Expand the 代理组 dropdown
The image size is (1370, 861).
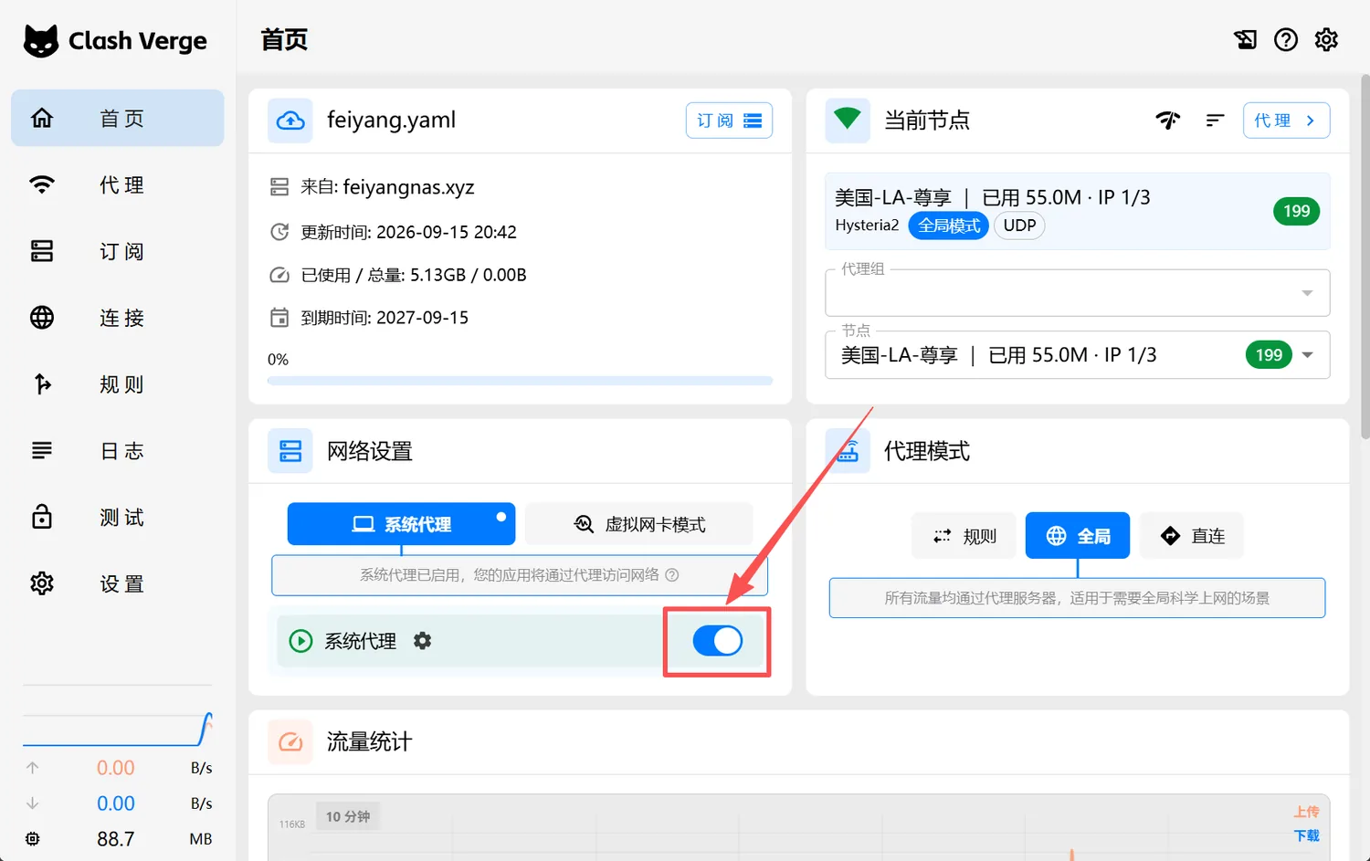1077,292
